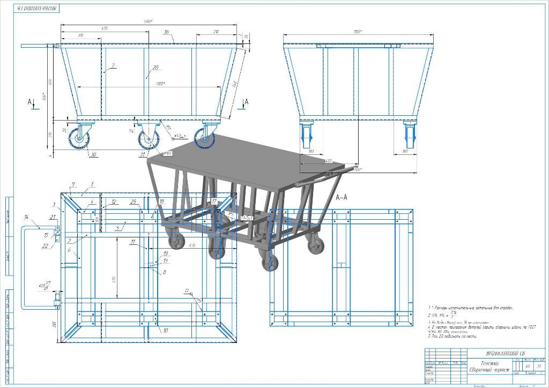
Task: Click the Сборочный чертеж label in title block
Action: (489, 370)
